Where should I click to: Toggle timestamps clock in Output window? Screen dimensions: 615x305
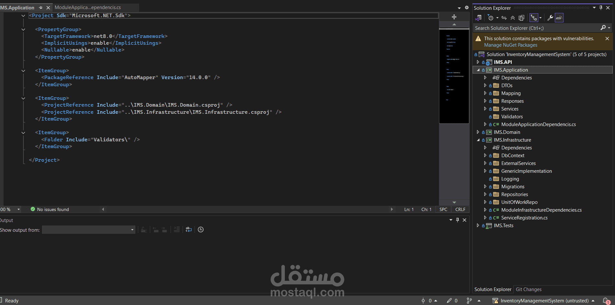coord(201,229)
